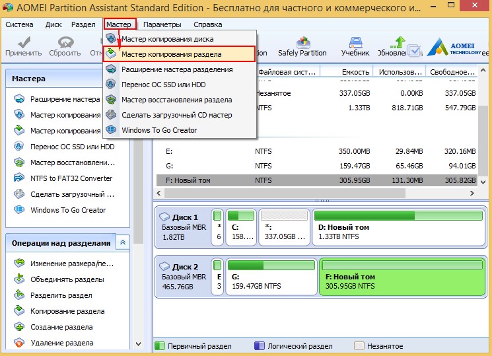Screen dimensions: 492x356
Task: Click the Мастер копирования раздела menu icon
Action: [x=111, y=54]
